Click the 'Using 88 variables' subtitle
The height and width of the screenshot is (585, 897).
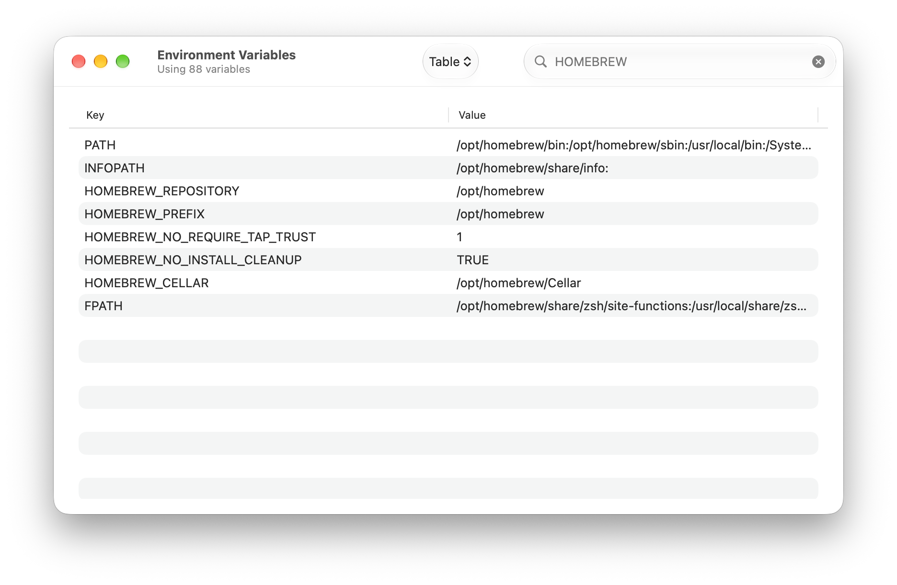tap(204, 69)
